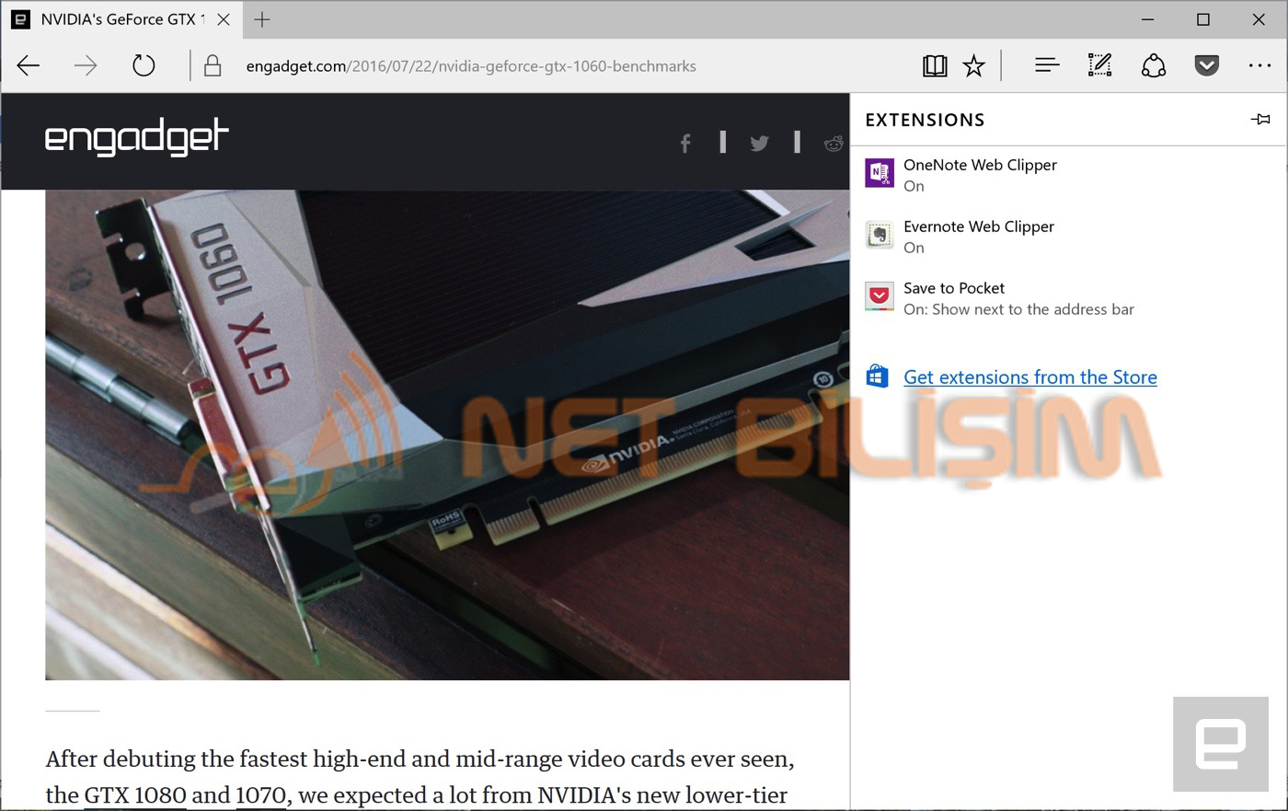1288x811 pixels.
Task: Click the Windows Store bag icon
Action: (878, 377)
